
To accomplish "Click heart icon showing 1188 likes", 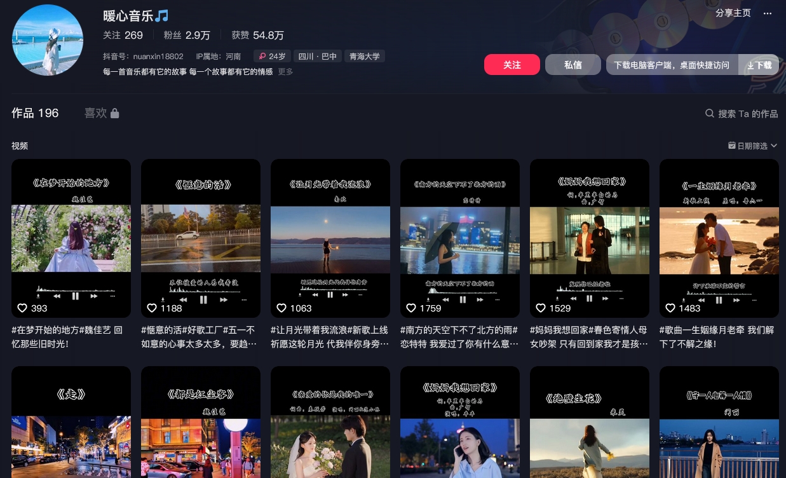I will pyautogui.click(x=152, y=308).
